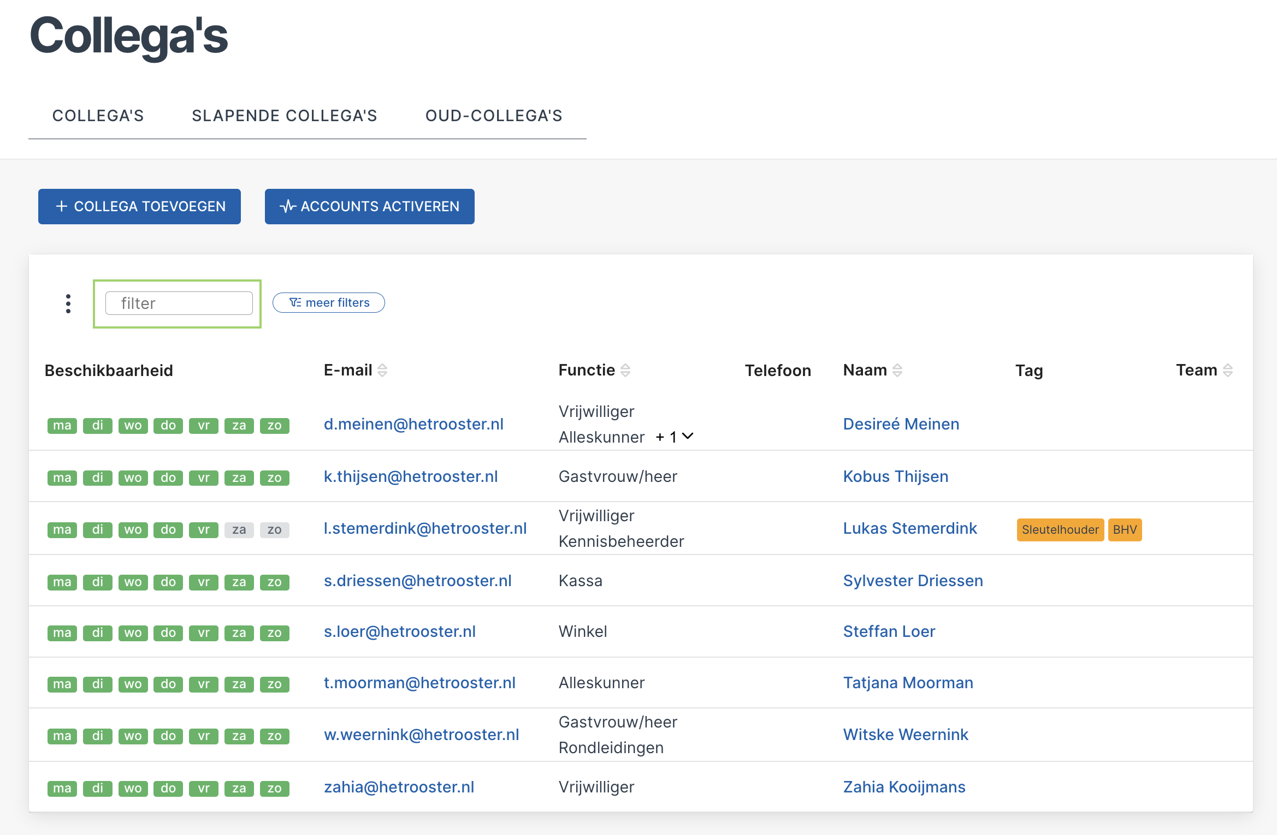Select 'Gastvrouw/heer' in Kobus Thijsen's row
The image size is (1277, 835).
click(618, 476)
